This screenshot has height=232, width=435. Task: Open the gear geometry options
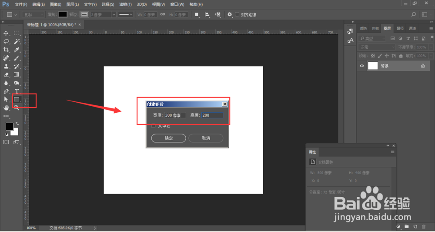pyautogui.click(x=230, y=14)
